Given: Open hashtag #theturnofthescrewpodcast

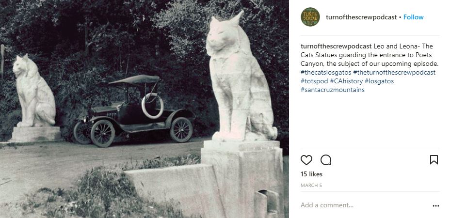Looking at the screenshot, I should click(x=394, y=72).
